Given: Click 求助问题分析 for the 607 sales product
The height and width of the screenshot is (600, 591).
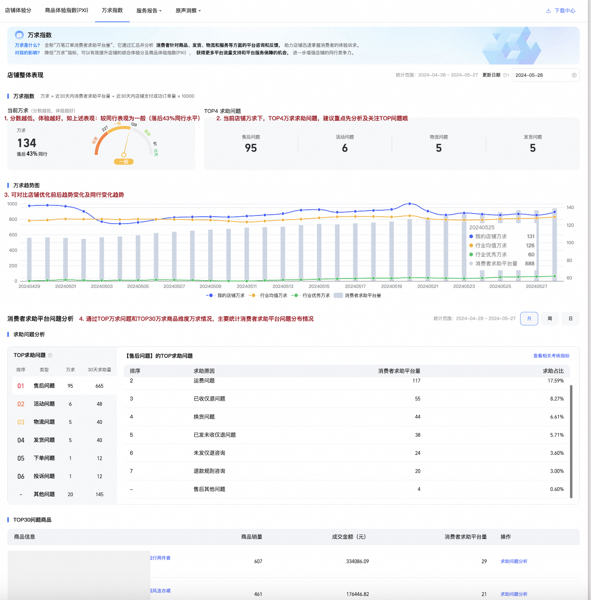Looking at the screenshot, I should click(514, 562).
